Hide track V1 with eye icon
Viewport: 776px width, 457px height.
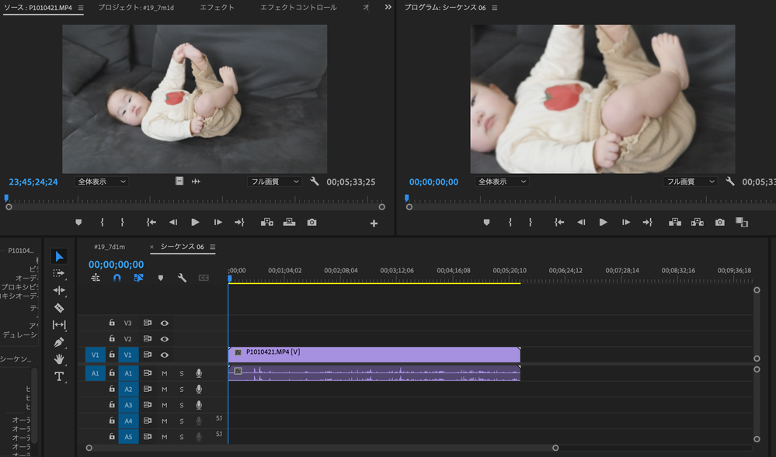[165, 355]
